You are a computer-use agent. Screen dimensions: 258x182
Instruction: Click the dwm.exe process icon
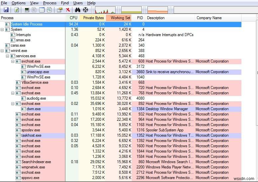(x=24, y=109)
